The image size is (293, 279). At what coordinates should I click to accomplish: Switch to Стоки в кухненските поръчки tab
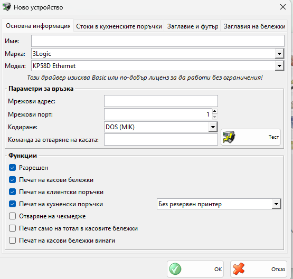coord(119,26)
